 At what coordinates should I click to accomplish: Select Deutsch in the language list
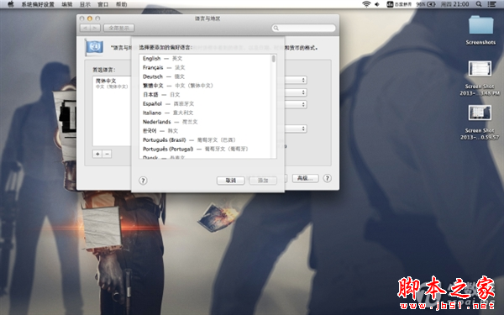(x=206, y=76)
